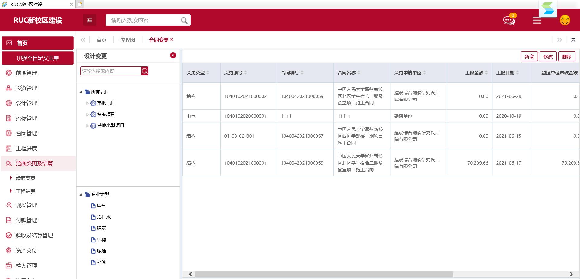
Task: Click the 新增 button
Action: pos(529,56)
